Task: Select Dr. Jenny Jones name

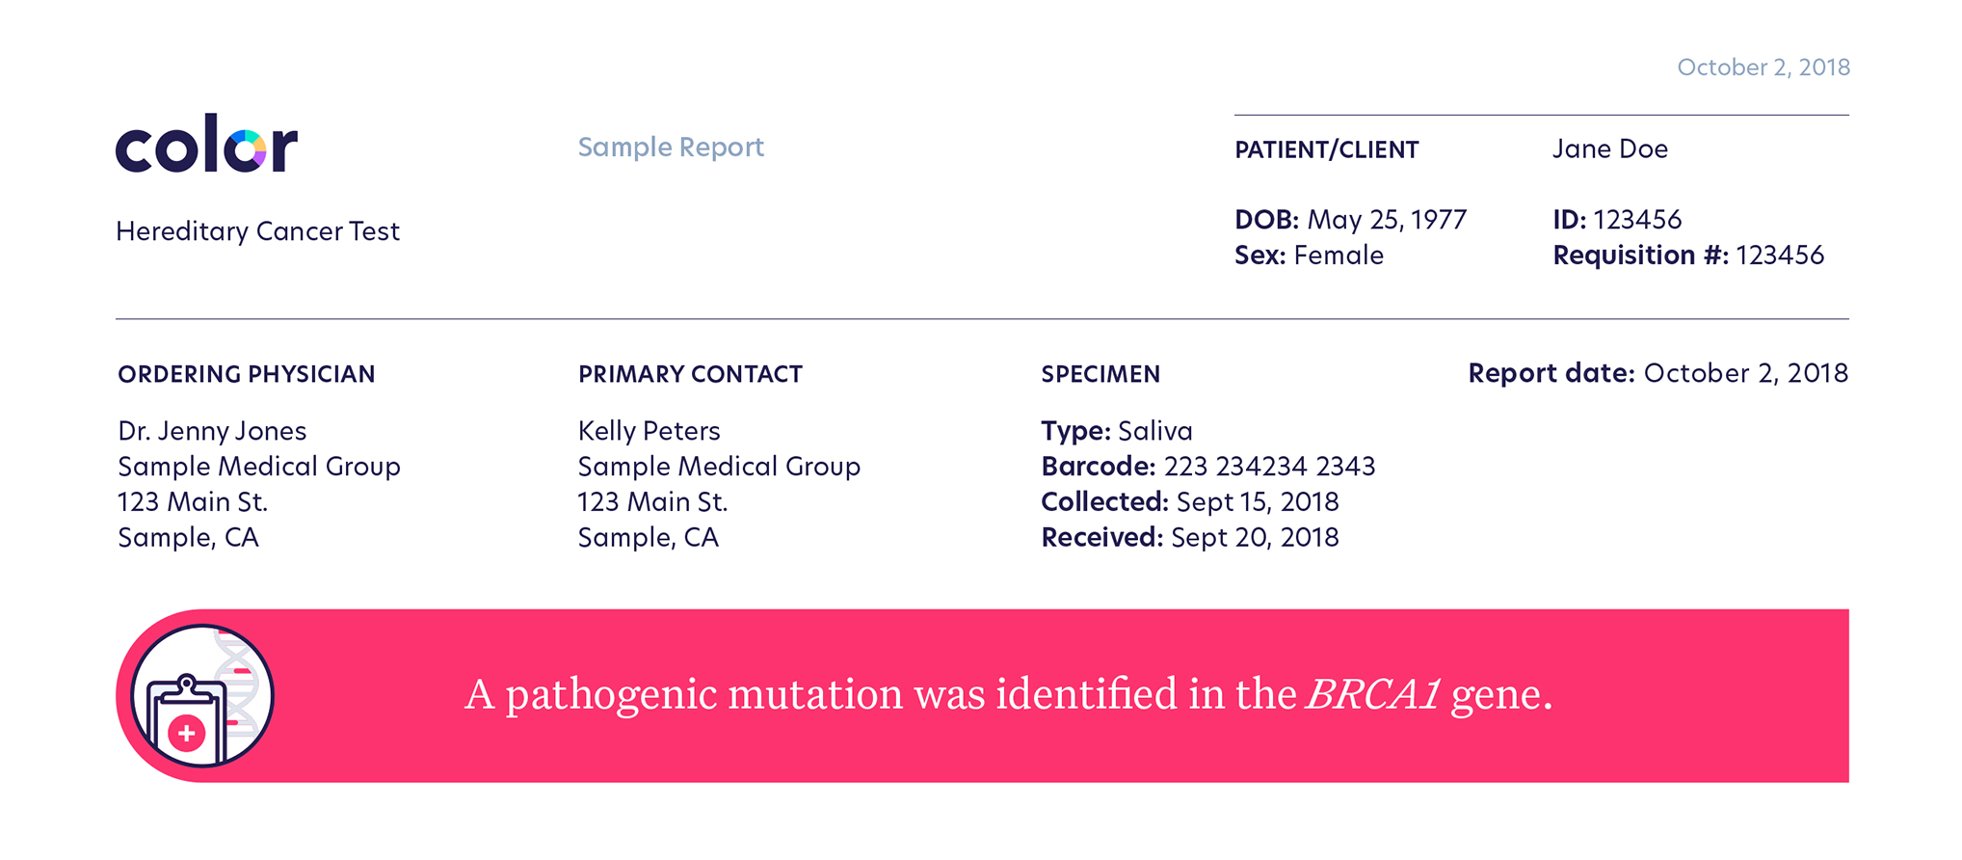Action: point(212,431)
